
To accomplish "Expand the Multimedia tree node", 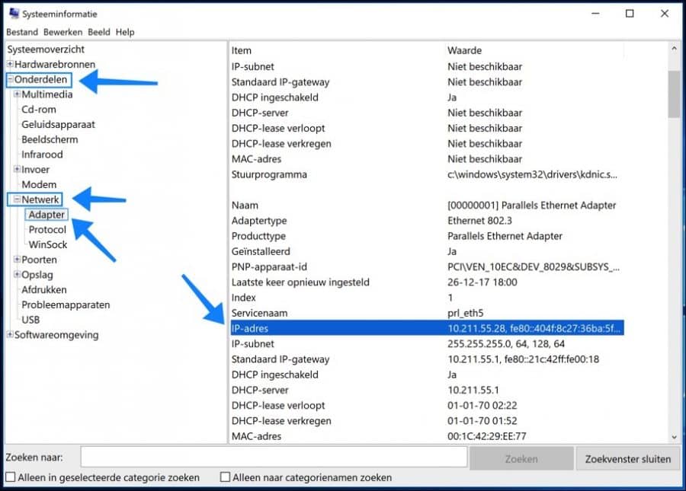I will [x=18, y=94].
